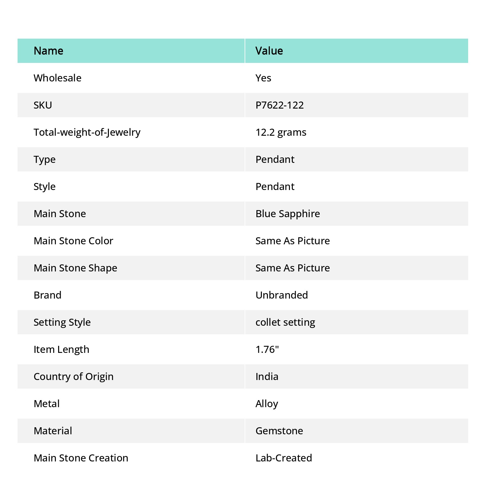Click the Wholesale row label
Screen dimensions: 479x479
coord(57,78)
